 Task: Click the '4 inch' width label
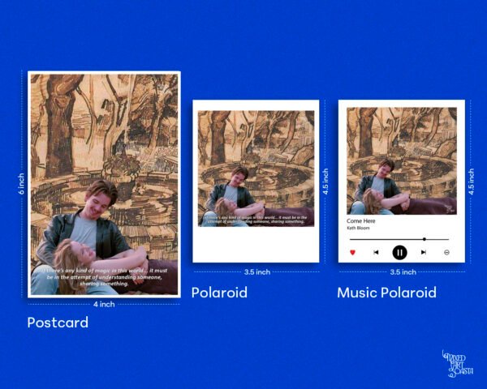(x=103, y=304)
